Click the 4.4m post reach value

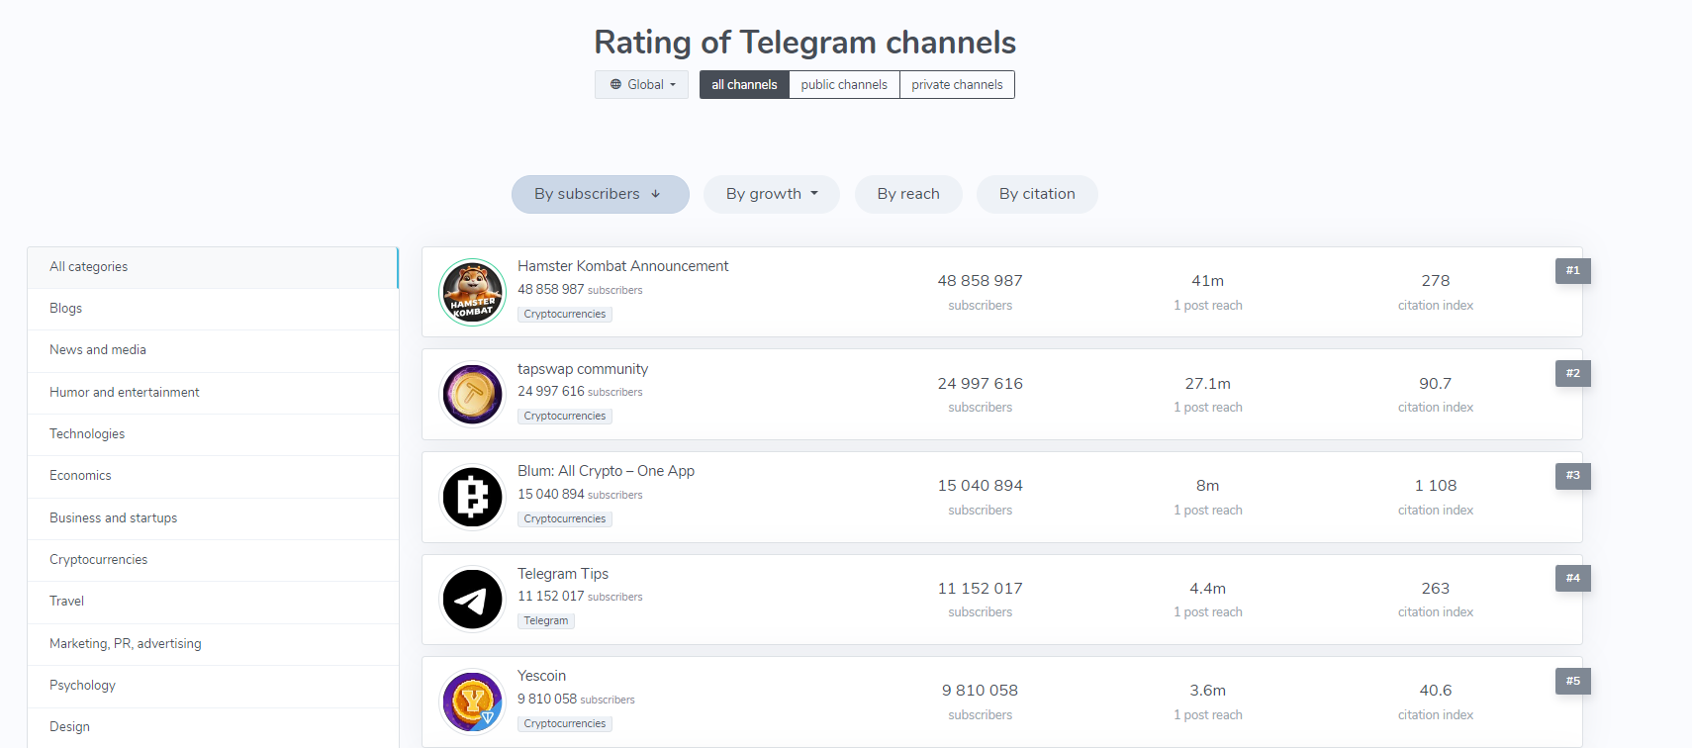point(1208,589)
